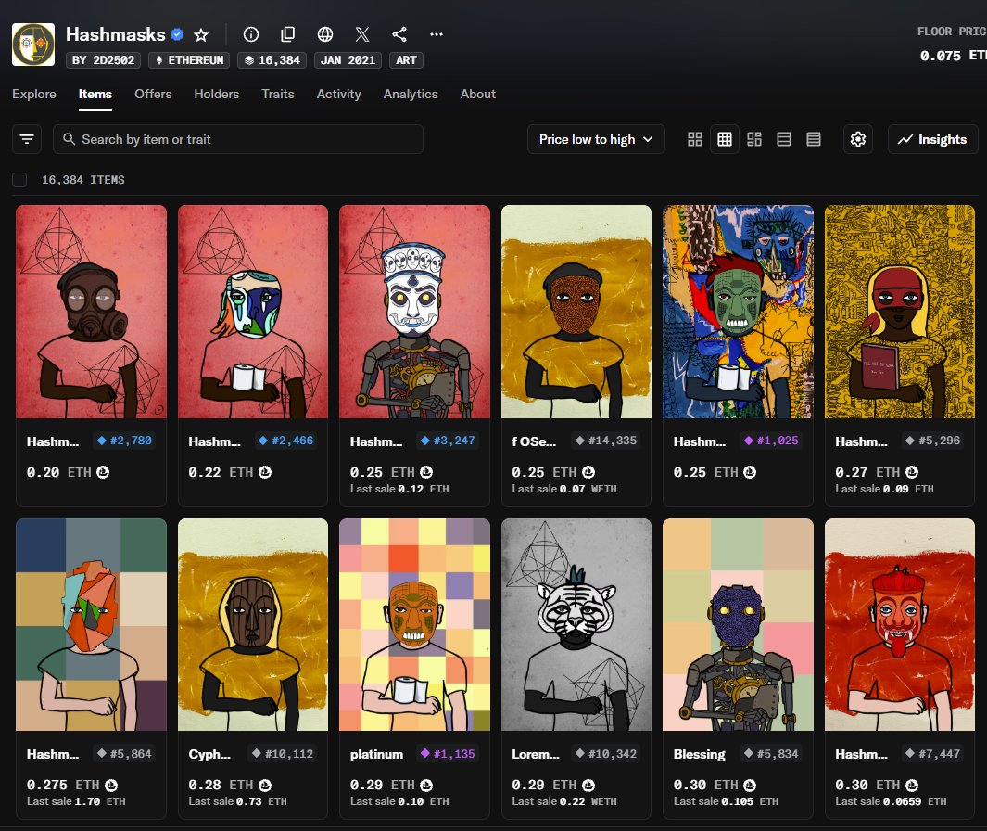Click the rarity rank badge #14,335
The height and width of the screenshot is (831, 987).
point(606,441)
